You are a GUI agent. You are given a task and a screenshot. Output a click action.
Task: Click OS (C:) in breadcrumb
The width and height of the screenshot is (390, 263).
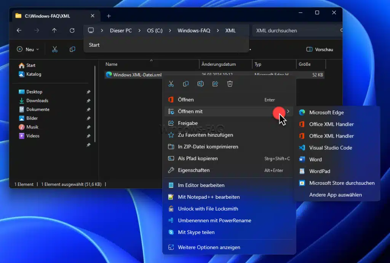(x=155, y=30)
